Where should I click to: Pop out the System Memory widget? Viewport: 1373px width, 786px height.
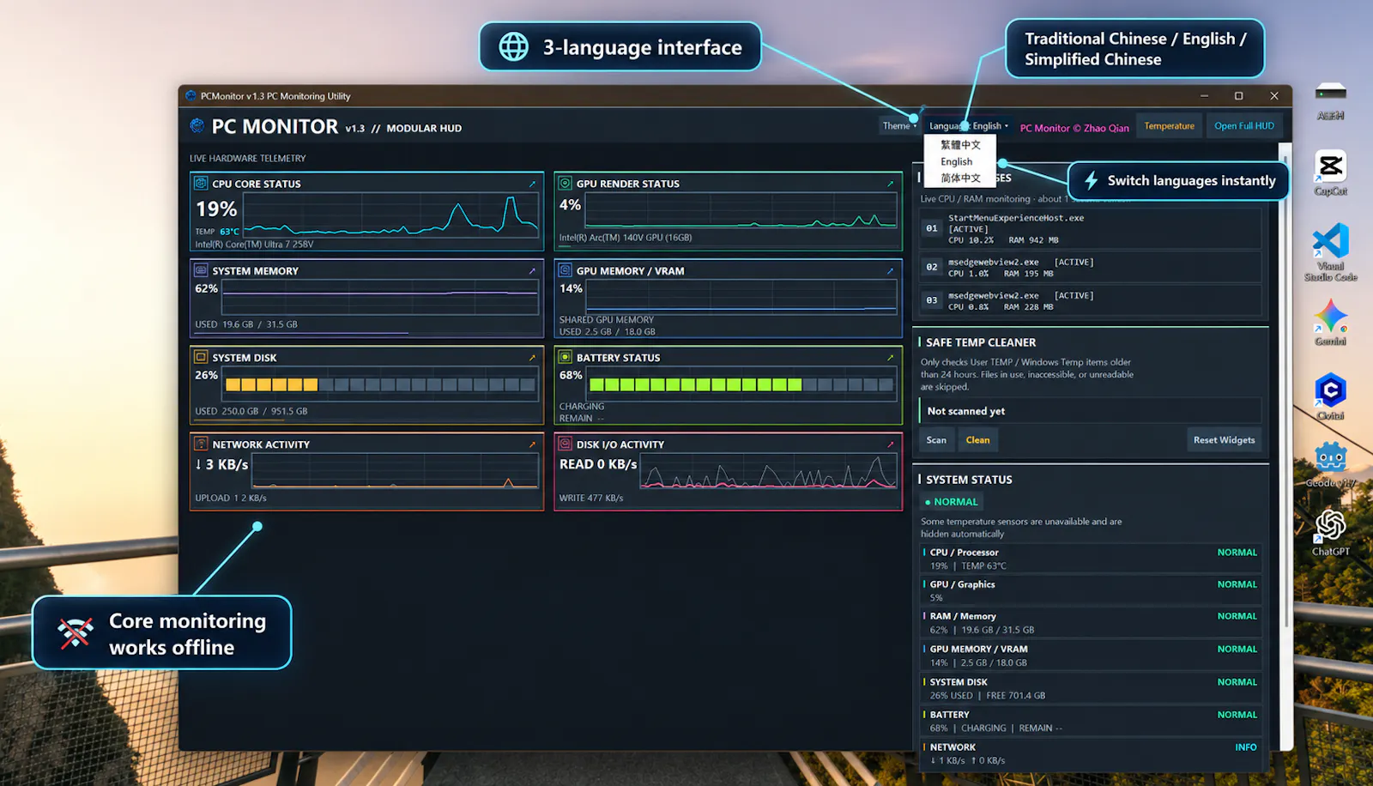(532, 270)
